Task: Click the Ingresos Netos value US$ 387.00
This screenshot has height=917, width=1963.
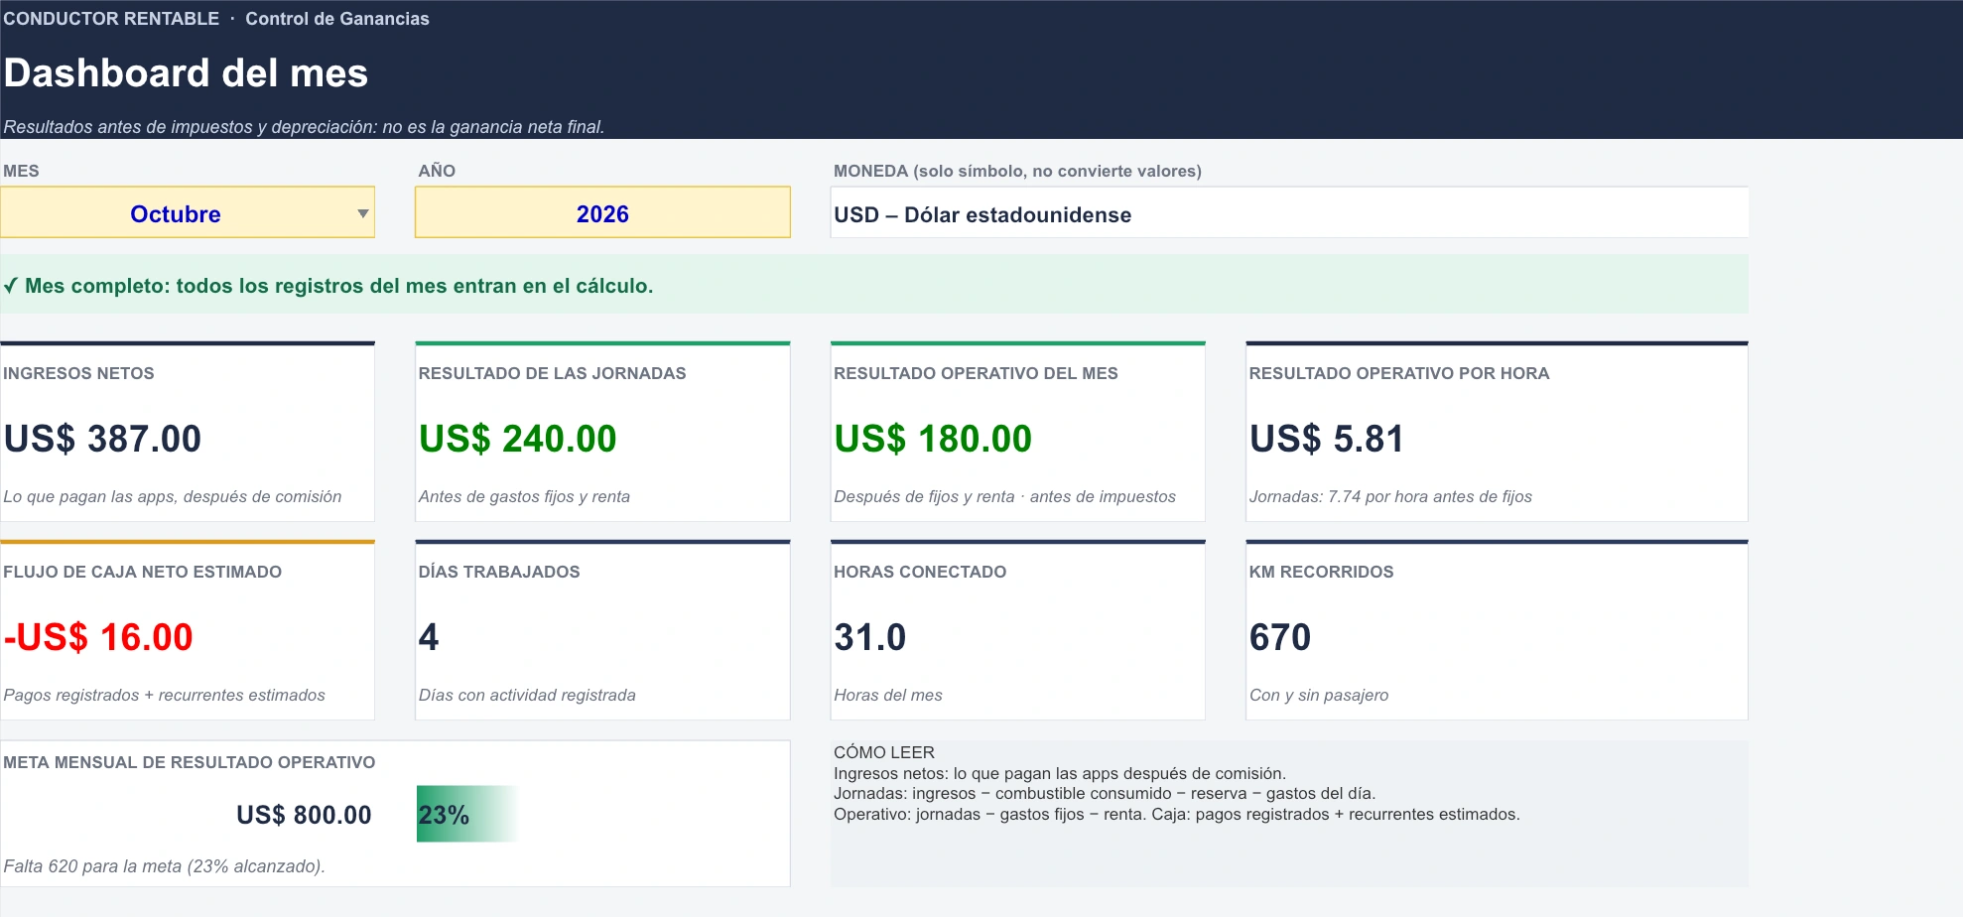Action: pos(103,439)
